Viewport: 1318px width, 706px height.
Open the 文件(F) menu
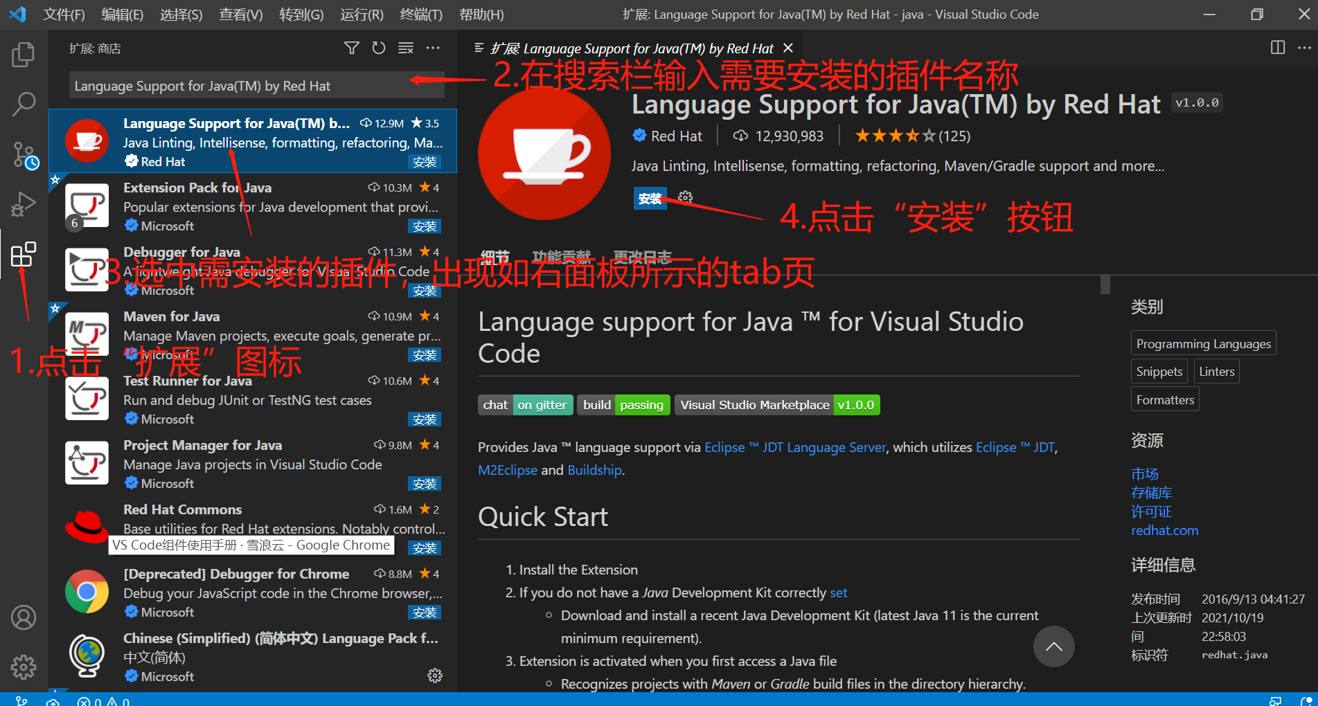coord(64,15)
